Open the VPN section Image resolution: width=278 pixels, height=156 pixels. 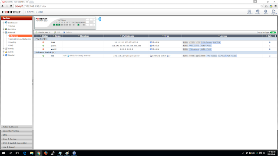[x=17, y=135]
